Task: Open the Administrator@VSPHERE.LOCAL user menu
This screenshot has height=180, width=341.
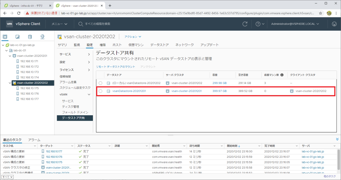Action: pos(295,24)
